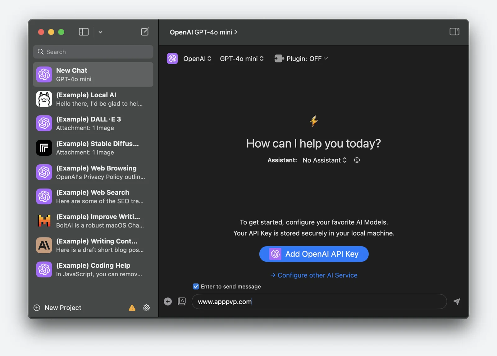
Task: Open the prompt library icon beside input
Action: pos(182,301)
